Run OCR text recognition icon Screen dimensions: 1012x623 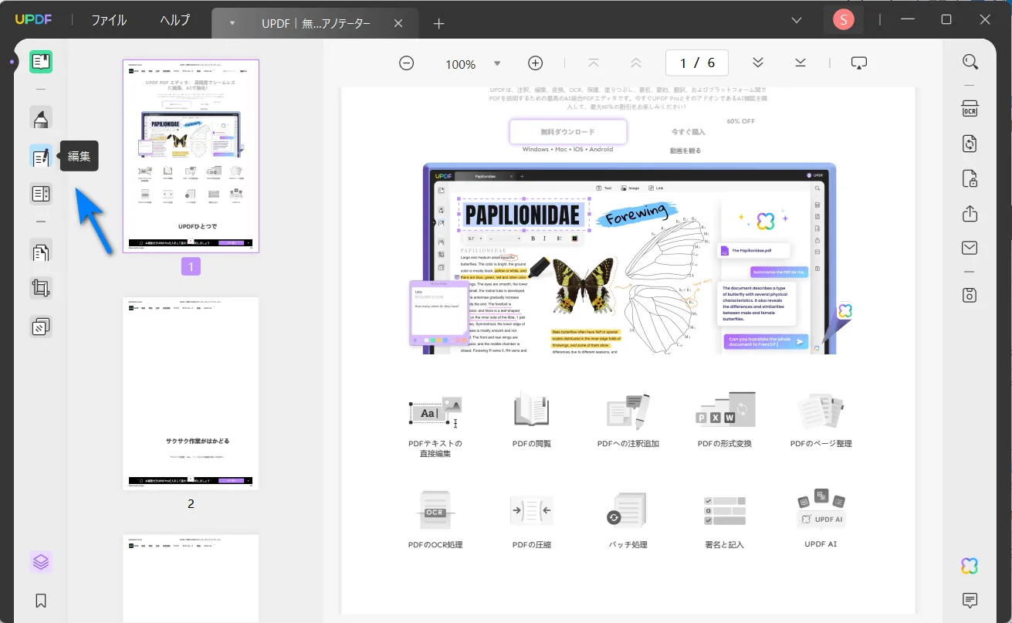(970, 107)
